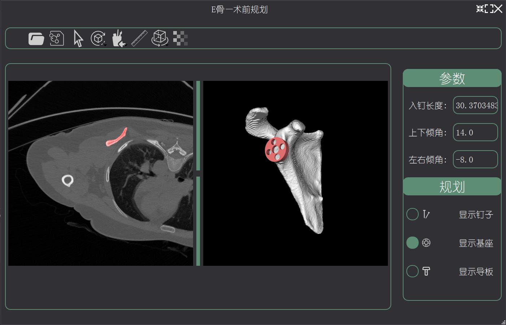The width and height of the screenshot is (506, 325).
Task: Click the 入钉长度: label
Action: pos(428,105)
